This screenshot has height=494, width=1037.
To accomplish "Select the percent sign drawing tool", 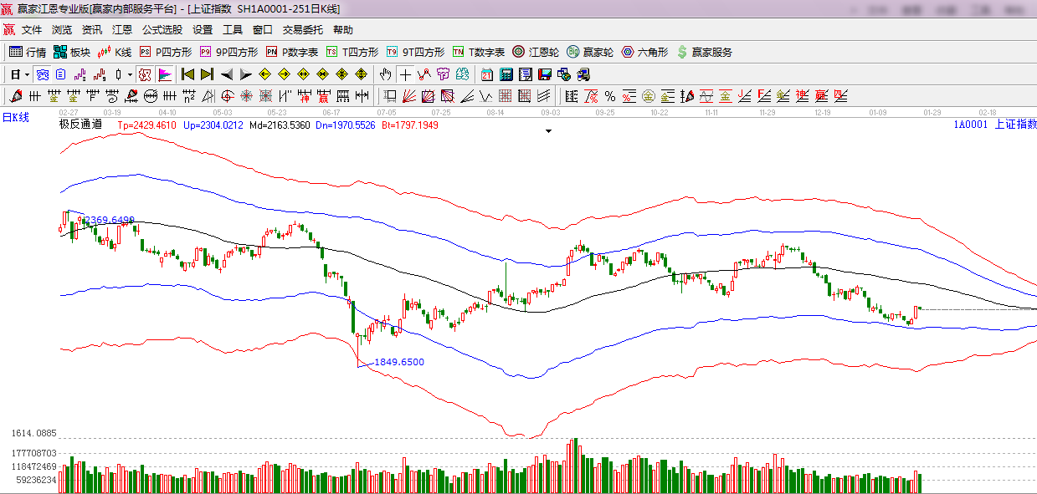I will coord(609,95).
